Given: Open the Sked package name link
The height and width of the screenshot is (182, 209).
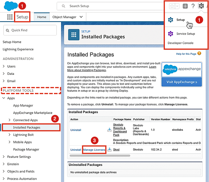Looking at the screenshot, I should (x=116, y=150).
